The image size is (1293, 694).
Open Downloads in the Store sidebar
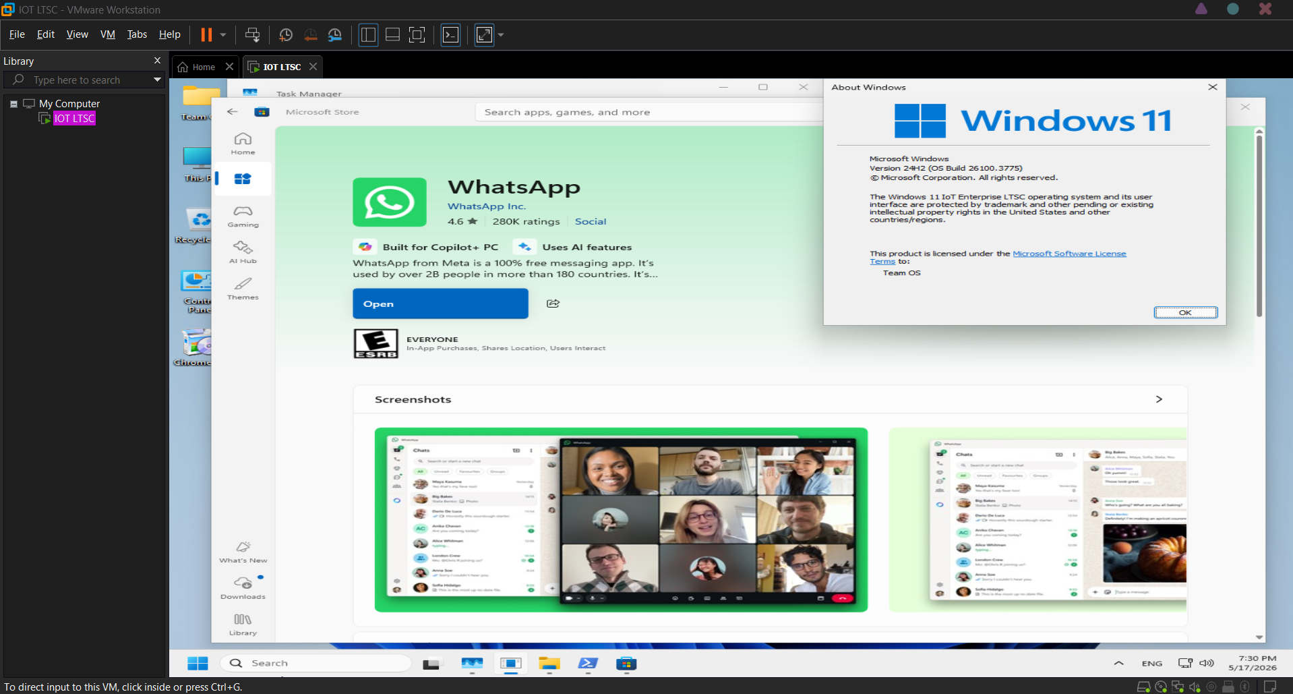(x=243, y=588)
